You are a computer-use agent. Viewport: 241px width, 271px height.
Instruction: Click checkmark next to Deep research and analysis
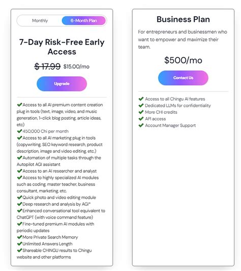(19, 204)
